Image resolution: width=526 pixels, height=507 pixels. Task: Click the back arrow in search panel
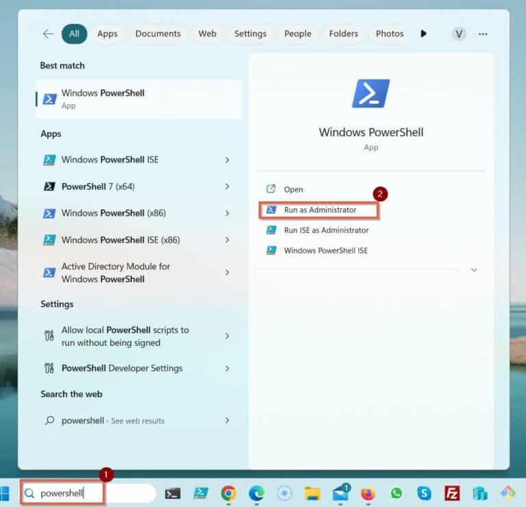pos(49,34)
